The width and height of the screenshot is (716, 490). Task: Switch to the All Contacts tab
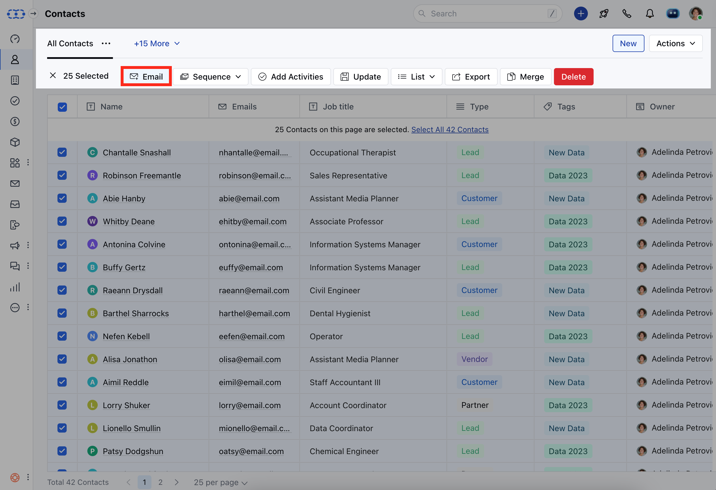pyautogui.click(x=70, y=43)
